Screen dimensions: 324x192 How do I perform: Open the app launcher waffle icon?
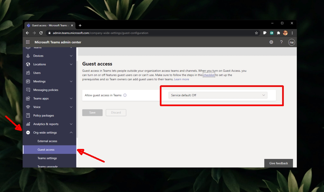coord(28,42)
